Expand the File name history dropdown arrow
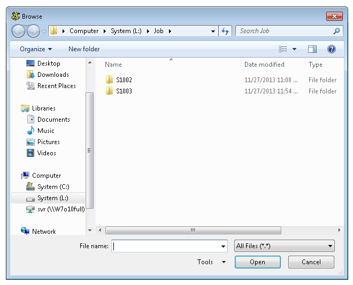 tap(224, 246)
